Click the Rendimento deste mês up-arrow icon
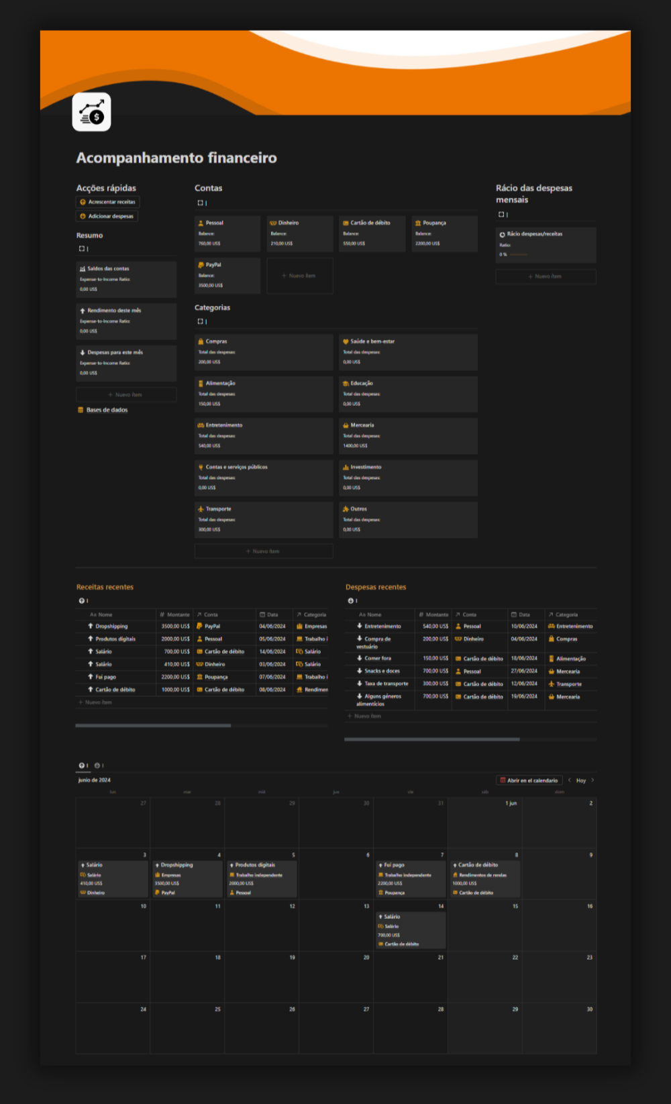The image size is (671, 1104). (83, 311)
